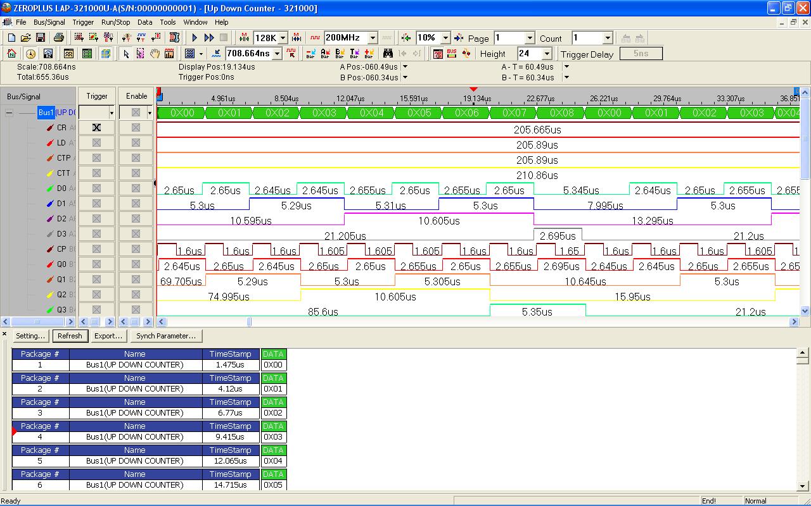The width and height of the screenshot is (811, 506).
Task: Toggle Enable checkbox for CTP signal
Action: pos(136,157)
